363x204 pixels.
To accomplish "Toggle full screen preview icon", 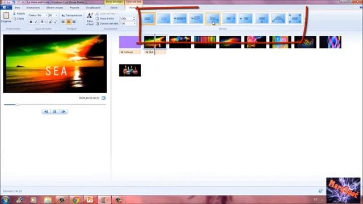I will [103, 98].
